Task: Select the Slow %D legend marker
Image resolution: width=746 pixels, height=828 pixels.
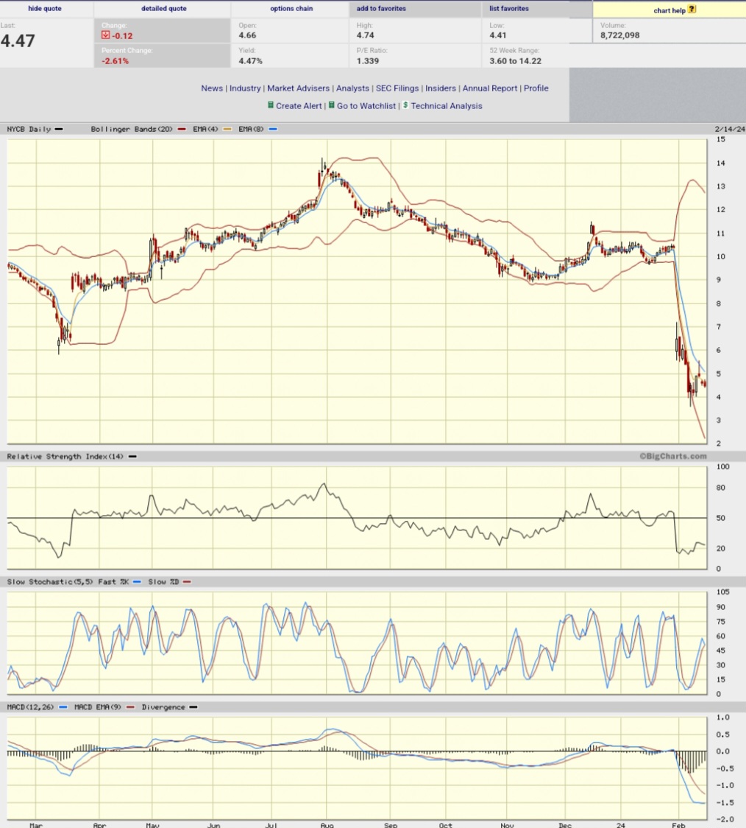Action: click(x=186, y=582)
